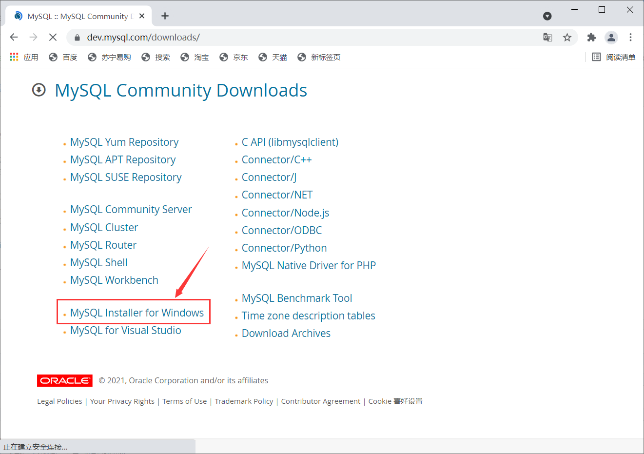
Task: Open Legal Policies
Action: [59, 401]
